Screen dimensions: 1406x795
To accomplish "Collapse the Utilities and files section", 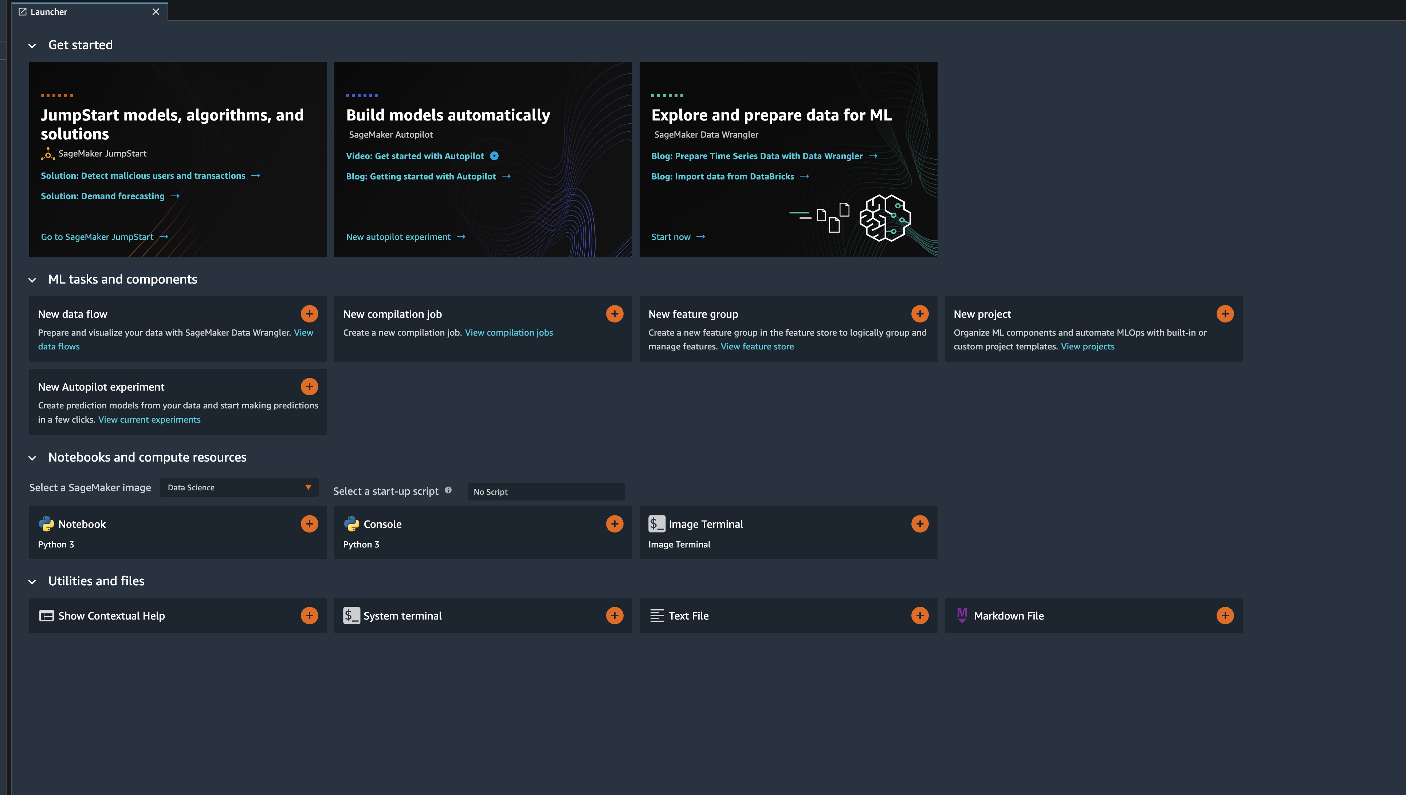I will pyautogui.click(x=32, y=582).
